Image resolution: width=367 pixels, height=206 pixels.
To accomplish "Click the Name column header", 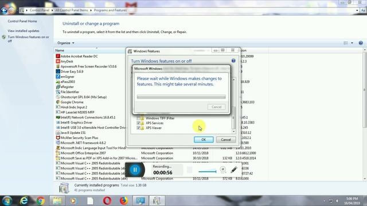I will (x=60, y=50).
